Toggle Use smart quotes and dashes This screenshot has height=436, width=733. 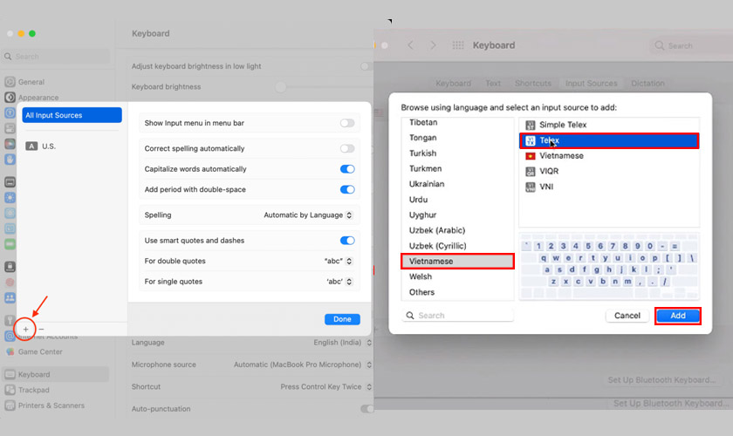347,241
